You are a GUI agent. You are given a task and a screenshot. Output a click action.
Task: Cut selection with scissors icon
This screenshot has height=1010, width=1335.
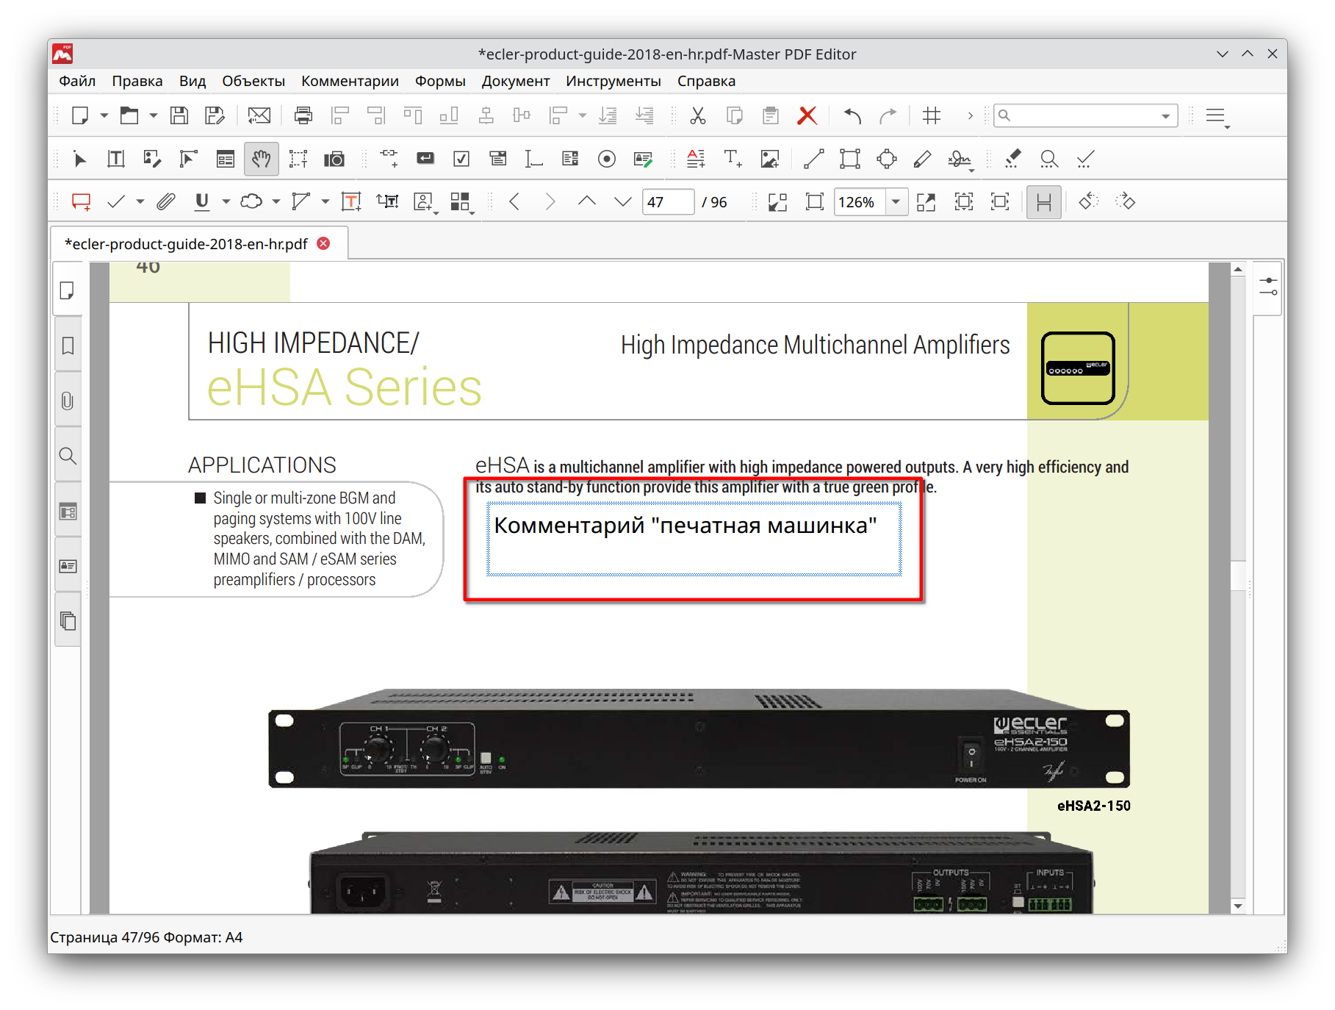click(x=698, y=115)
